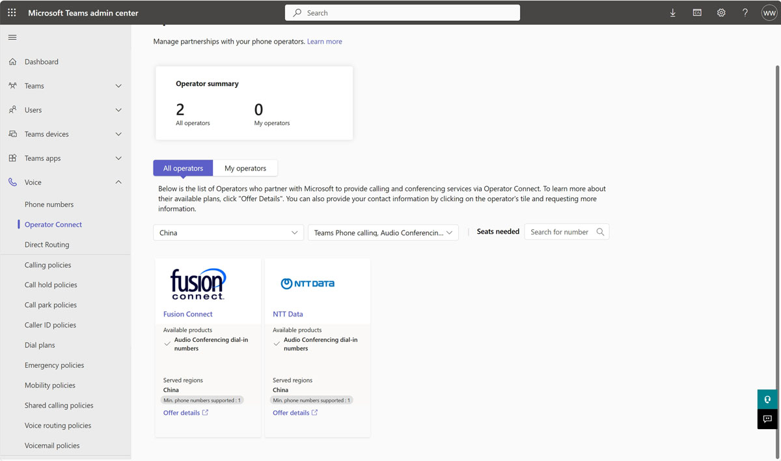Click external-link icon beside Fusion Connect Offer details
This screenshot has width=781, height=461.
coord(205,412)
